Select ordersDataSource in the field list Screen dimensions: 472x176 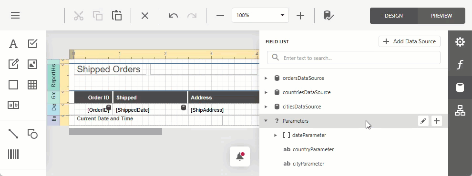[x=303, y=78]
